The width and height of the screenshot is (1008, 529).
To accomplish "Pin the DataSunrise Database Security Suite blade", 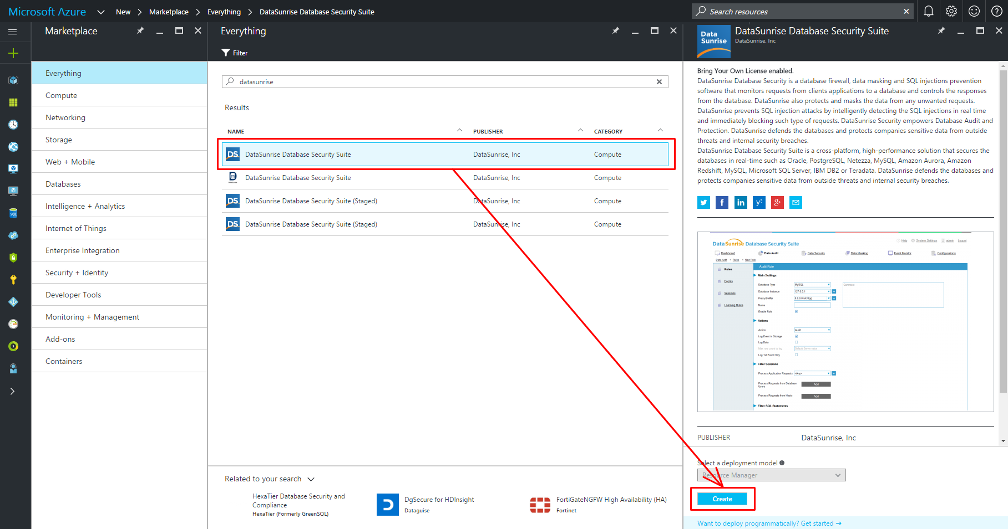I will (x=941, y=30).
